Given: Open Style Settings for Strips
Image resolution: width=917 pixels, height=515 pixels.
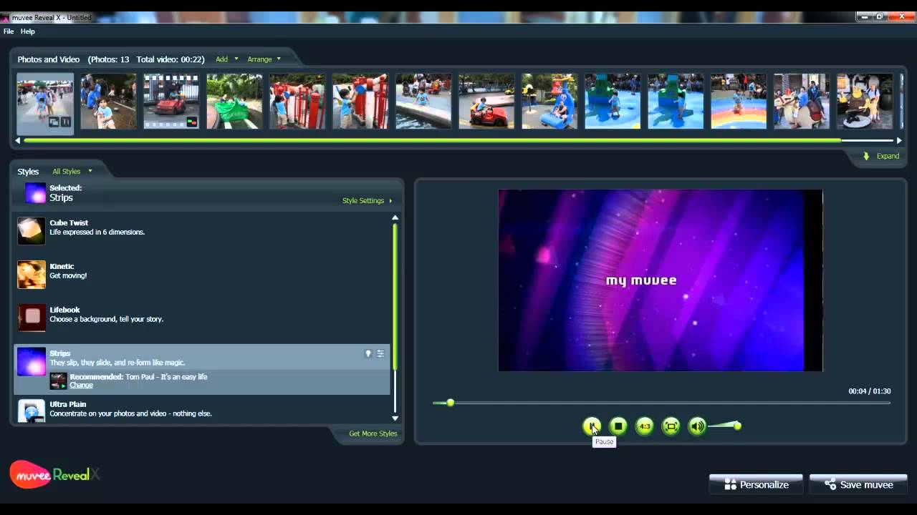Looking at the screenshot, I should [367, 201].
